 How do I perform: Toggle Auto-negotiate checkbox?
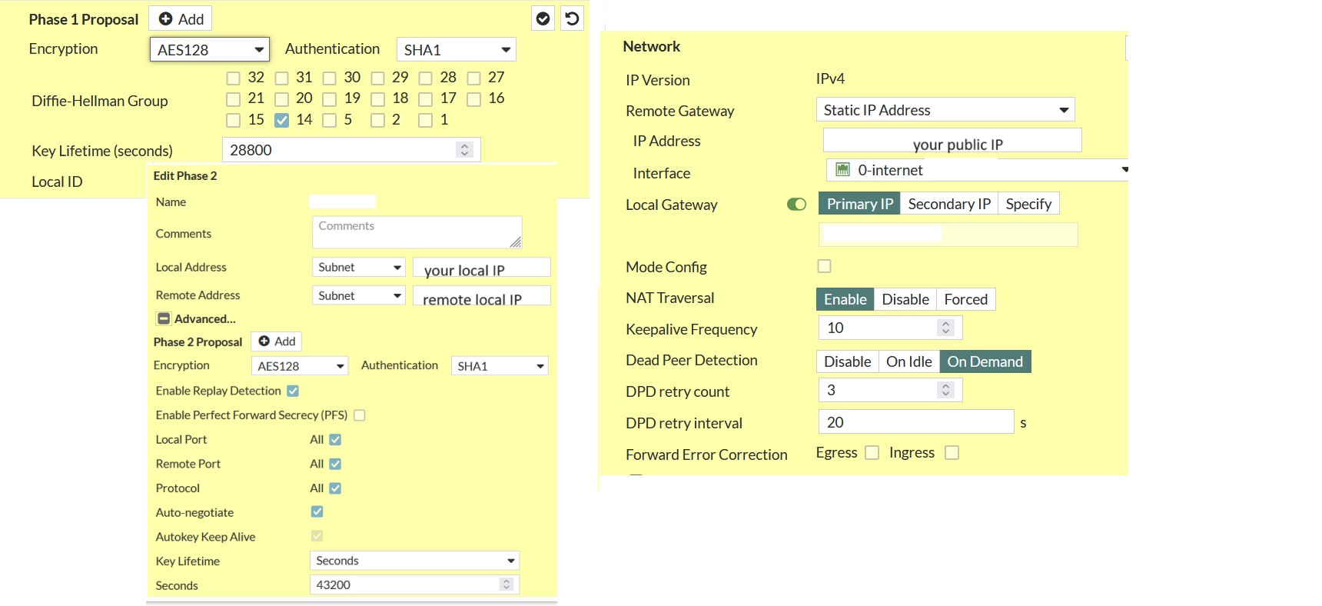317,511
